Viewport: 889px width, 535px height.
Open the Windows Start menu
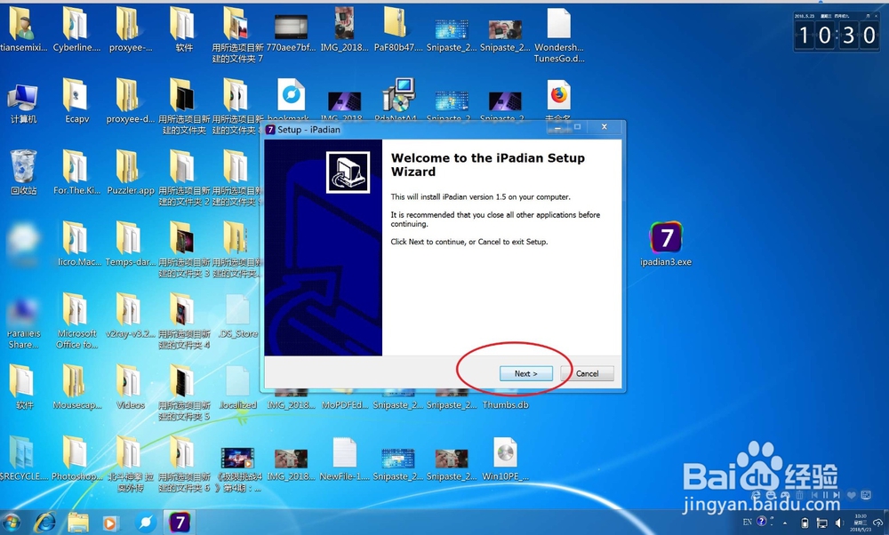[x=12, y=522]
